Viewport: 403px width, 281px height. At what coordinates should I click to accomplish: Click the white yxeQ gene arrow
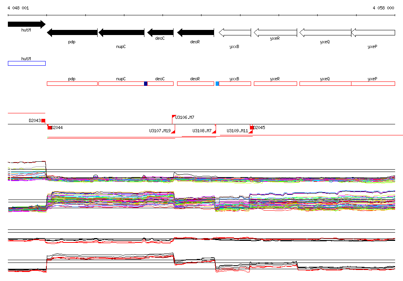click(x=325, y=33)
